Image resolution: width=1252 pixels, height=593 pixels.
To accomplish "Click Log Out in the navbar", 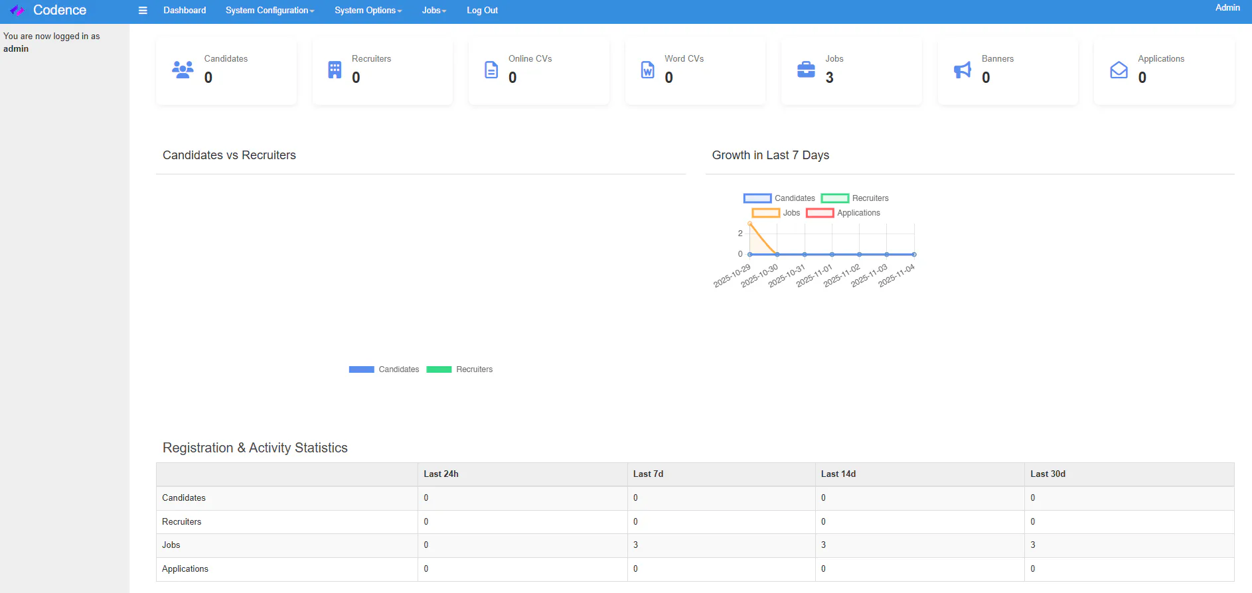I will pyautogui.click(x=482, y=11).
